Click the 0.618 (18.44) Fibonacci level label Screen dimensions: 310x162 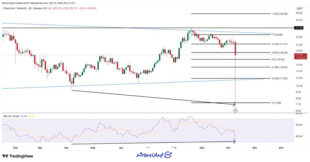click(x=280, y=52)
